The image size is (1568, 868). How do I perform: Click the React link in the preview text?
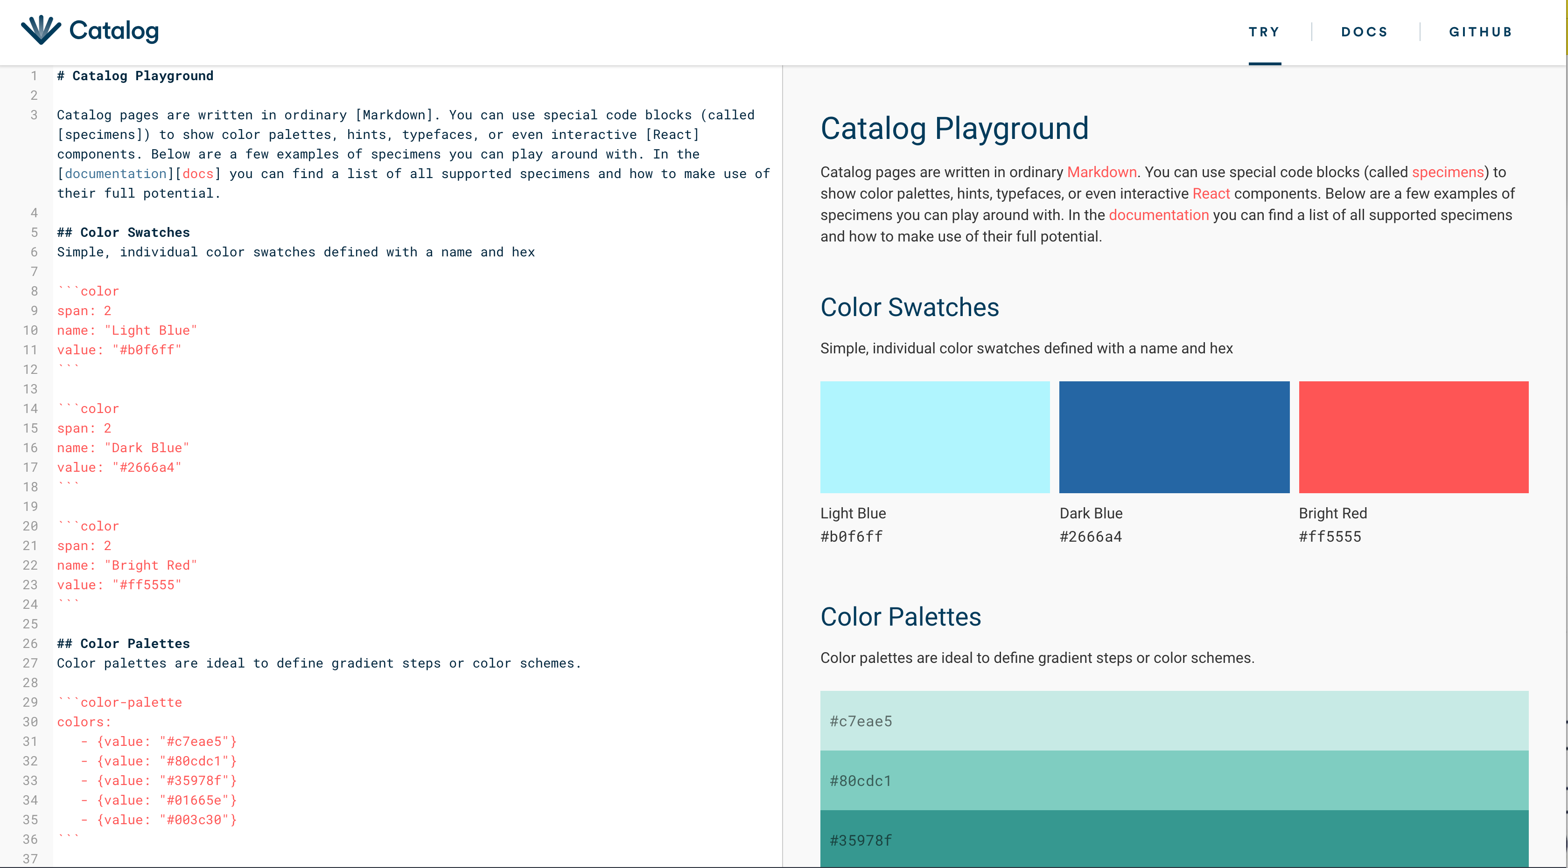pyautogui.click(x=1211, y=193)
